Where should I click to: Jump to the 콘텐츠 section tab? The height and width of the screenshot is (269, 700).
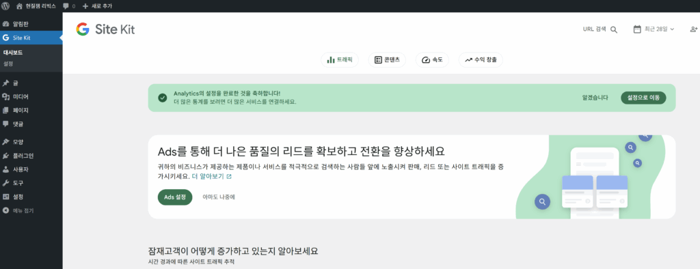point(387,60)
